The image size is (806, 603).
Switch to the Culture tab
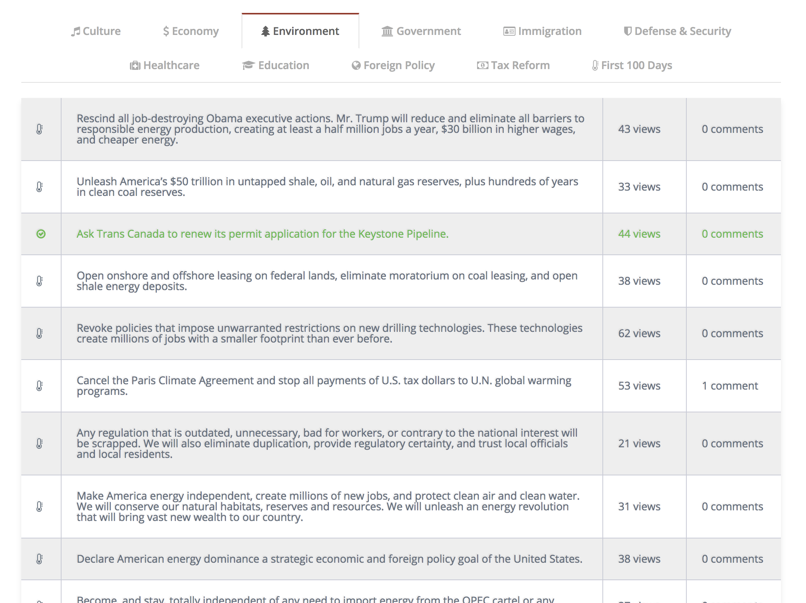pyautogui.click(x=96, y=31)
